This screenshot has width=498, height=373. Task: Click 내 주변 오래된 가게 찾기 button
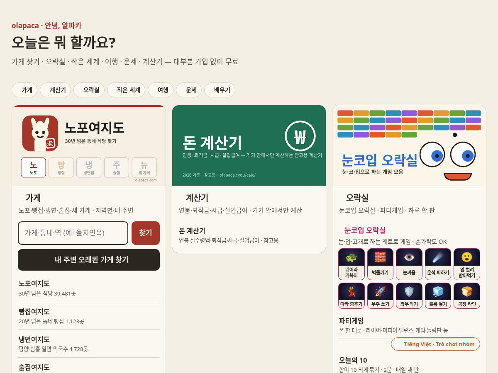point(89,260)
